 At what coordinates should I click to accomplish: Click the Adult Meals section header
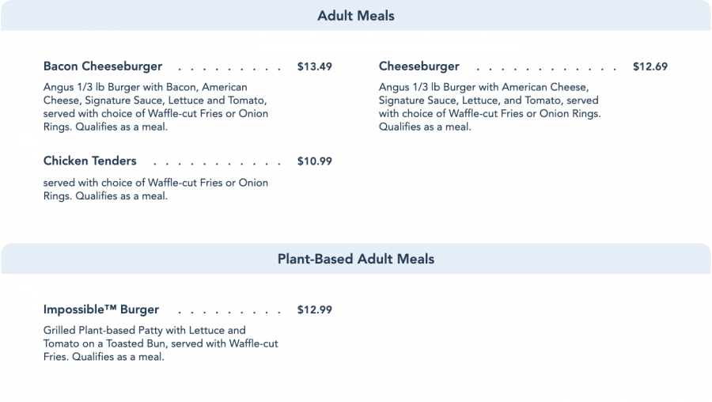(x=356, y=16)
